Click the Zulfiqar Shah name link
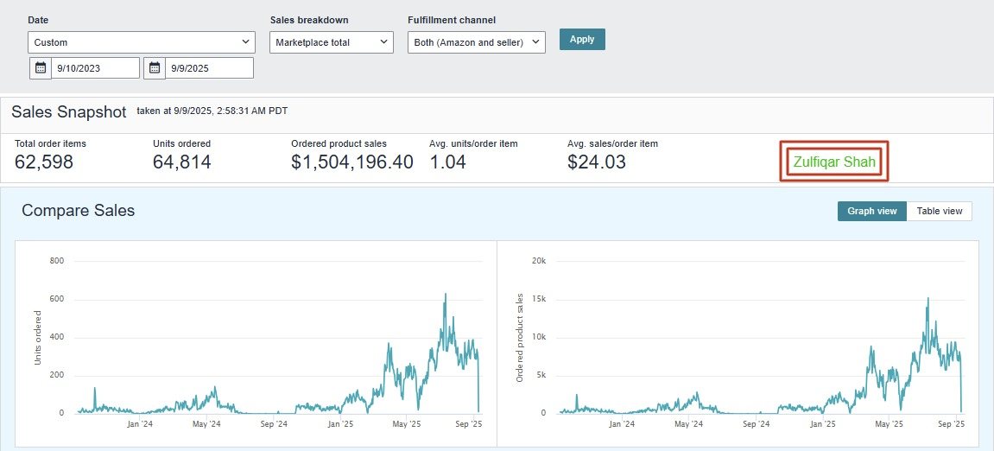 point(833,162)
